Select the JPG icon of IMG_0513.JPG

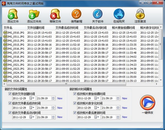(x=5, y=41)
